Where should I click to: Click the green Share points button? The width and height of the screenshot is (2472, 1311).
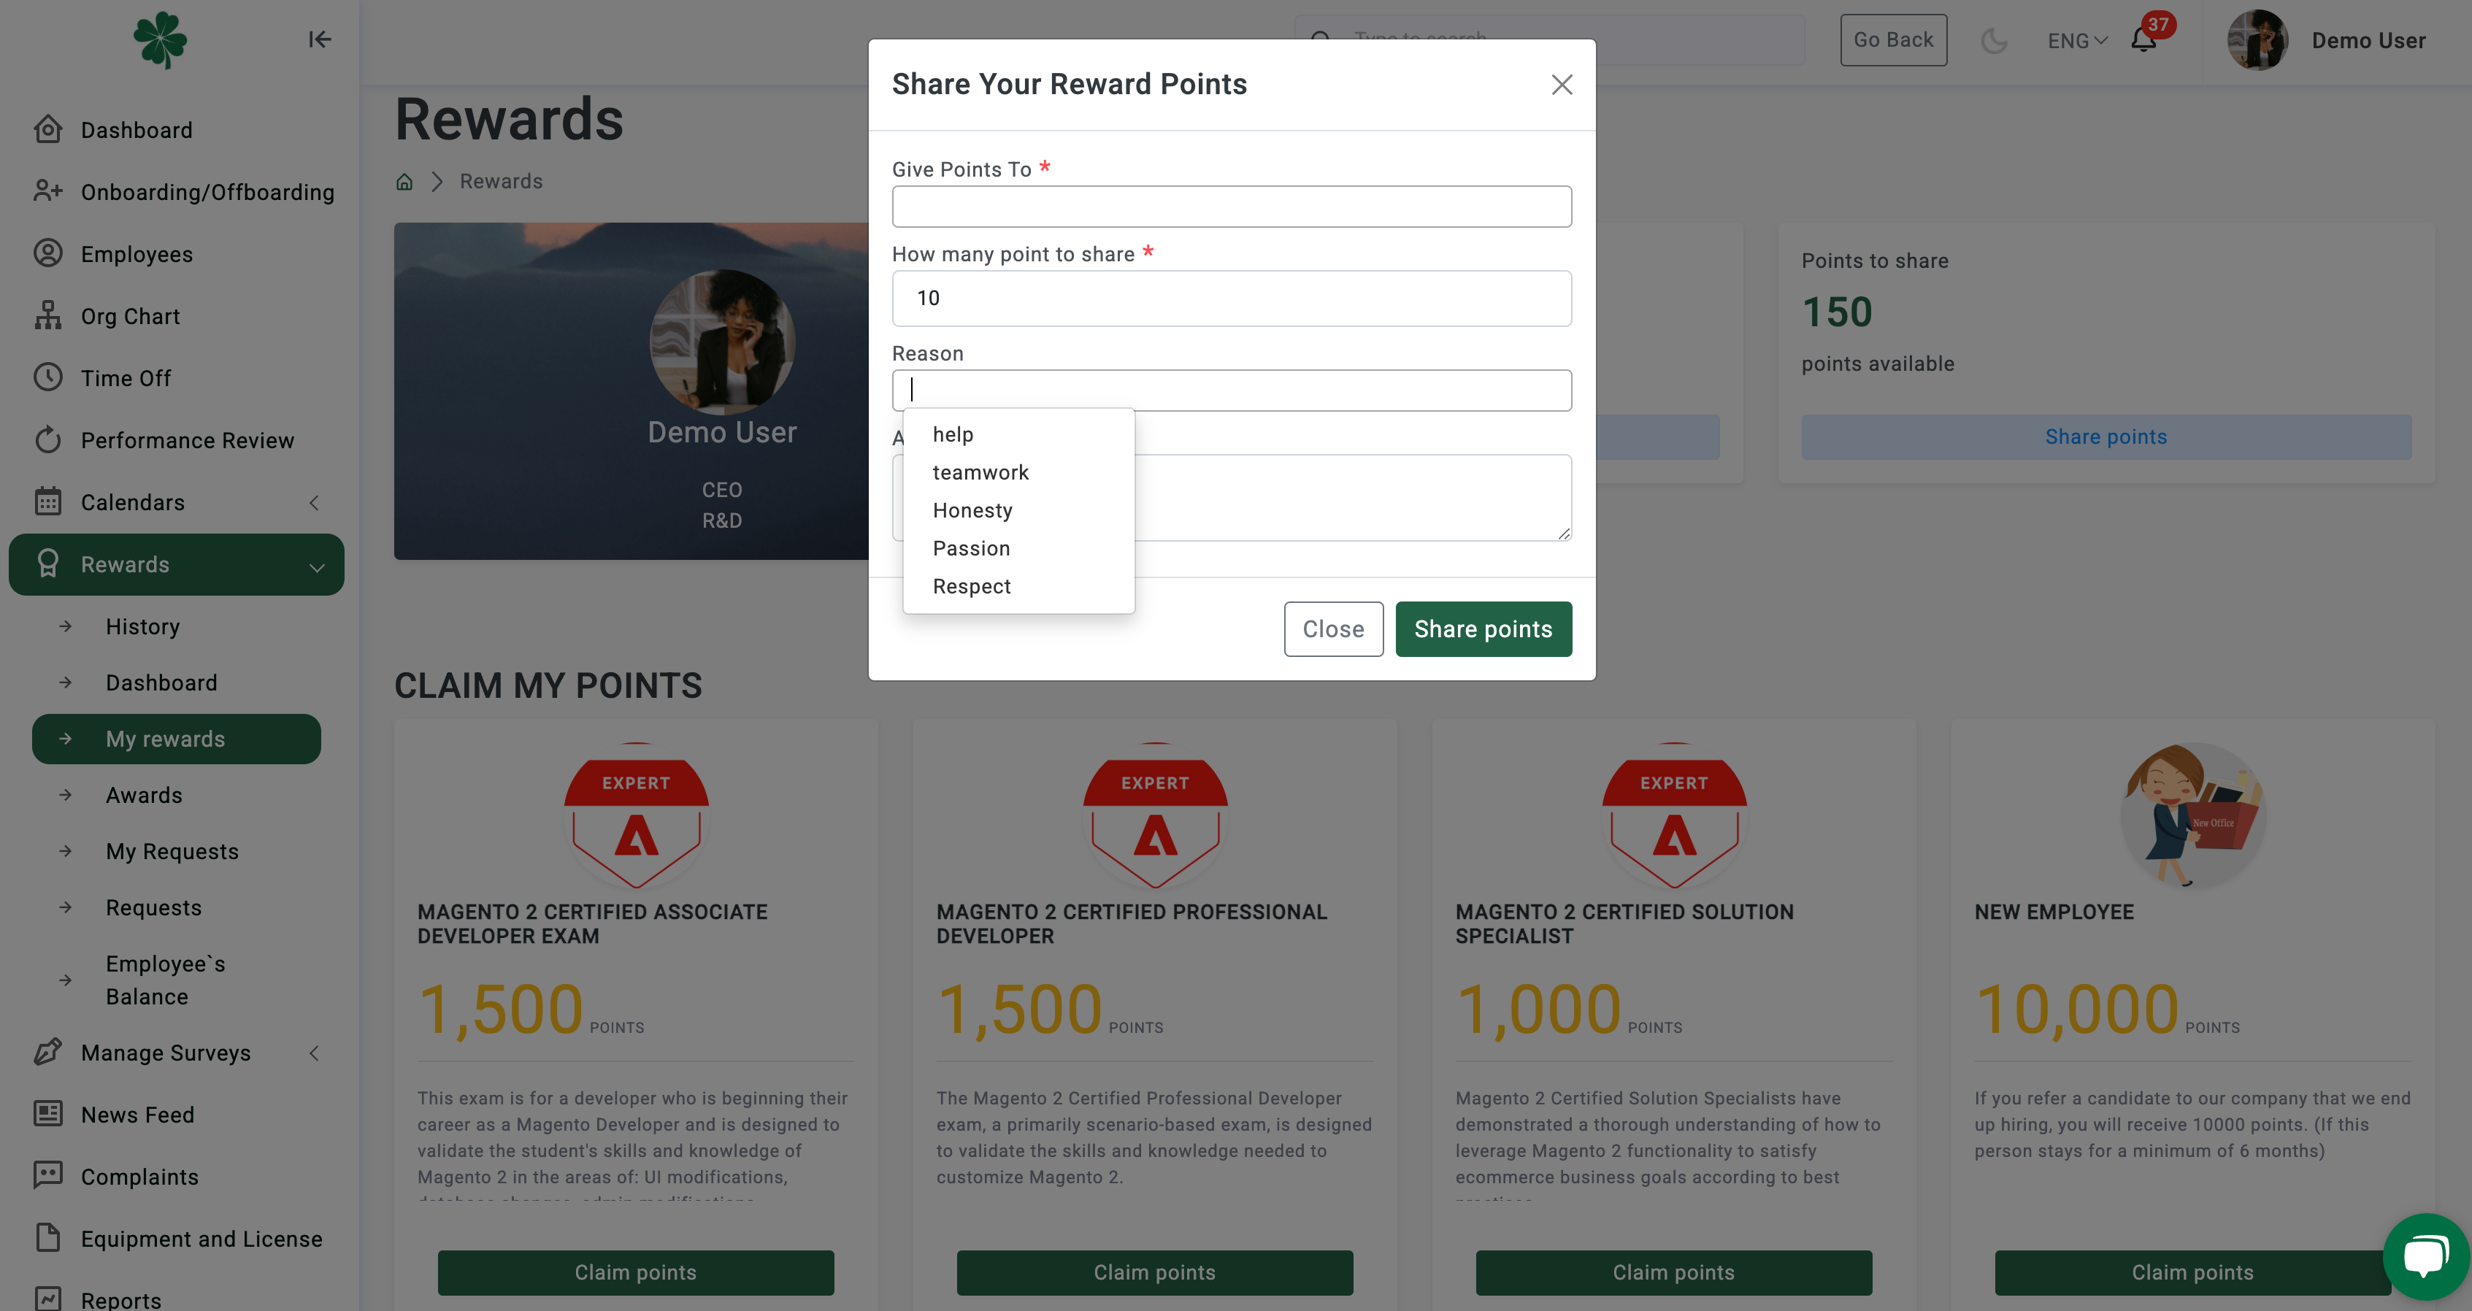pos(1483,628)
